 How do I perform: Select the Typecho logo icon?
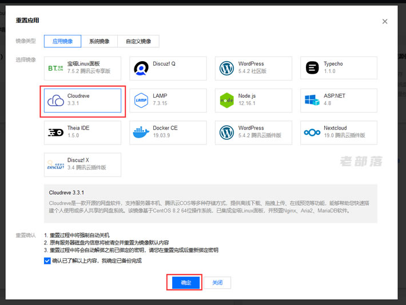point(312,68)
